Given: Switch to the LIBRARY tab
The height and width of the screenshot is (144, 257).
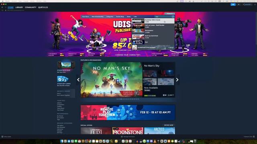Looking at the screenshot, I should pyautogui.click(x=19, y=7).
